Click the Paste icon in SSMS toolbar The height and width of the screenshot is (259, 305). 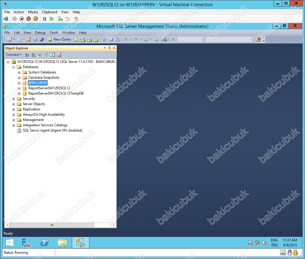[x=117, y=40]
